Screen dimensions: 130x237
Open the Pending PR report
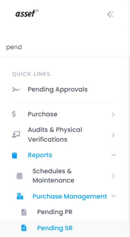click(55, 212)
